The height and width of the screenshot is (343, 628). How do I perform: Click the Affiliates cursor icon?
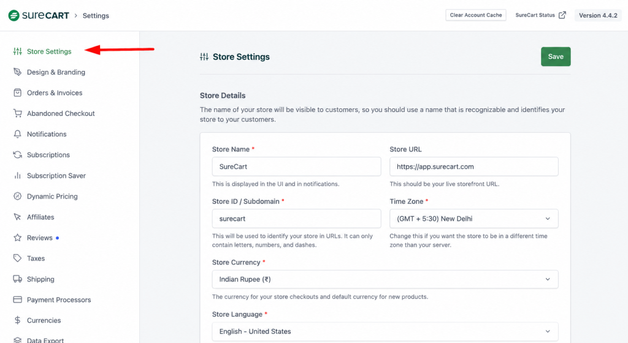click(x=17, y=217)
